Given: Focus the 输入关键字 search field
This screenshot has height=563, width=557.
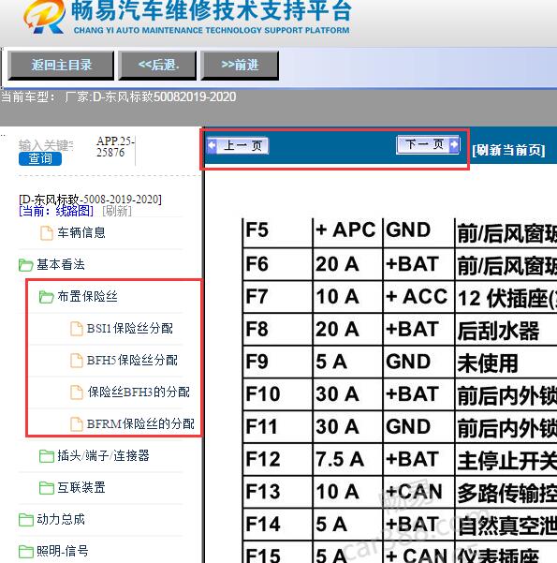Looking at the screenshot, I should coord(46,145).
